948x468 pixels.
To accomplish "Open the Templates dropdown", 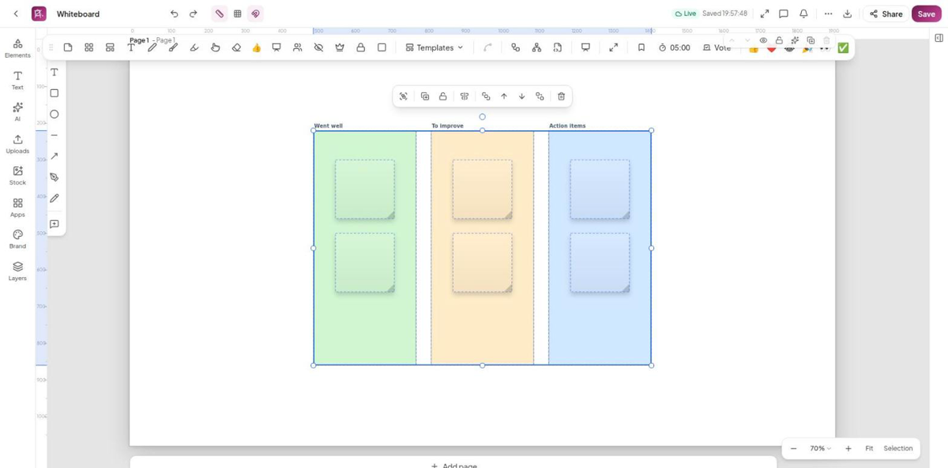I will click(434, 47).
